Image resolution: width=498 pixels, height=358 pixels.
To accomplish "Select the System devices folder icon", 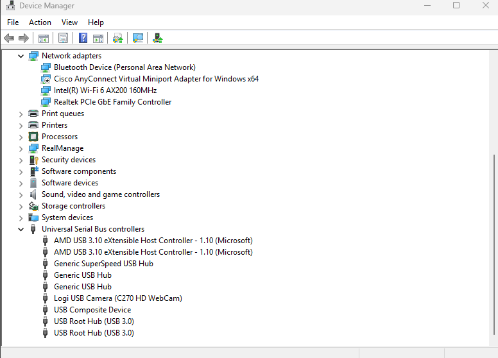I will 33,217.
